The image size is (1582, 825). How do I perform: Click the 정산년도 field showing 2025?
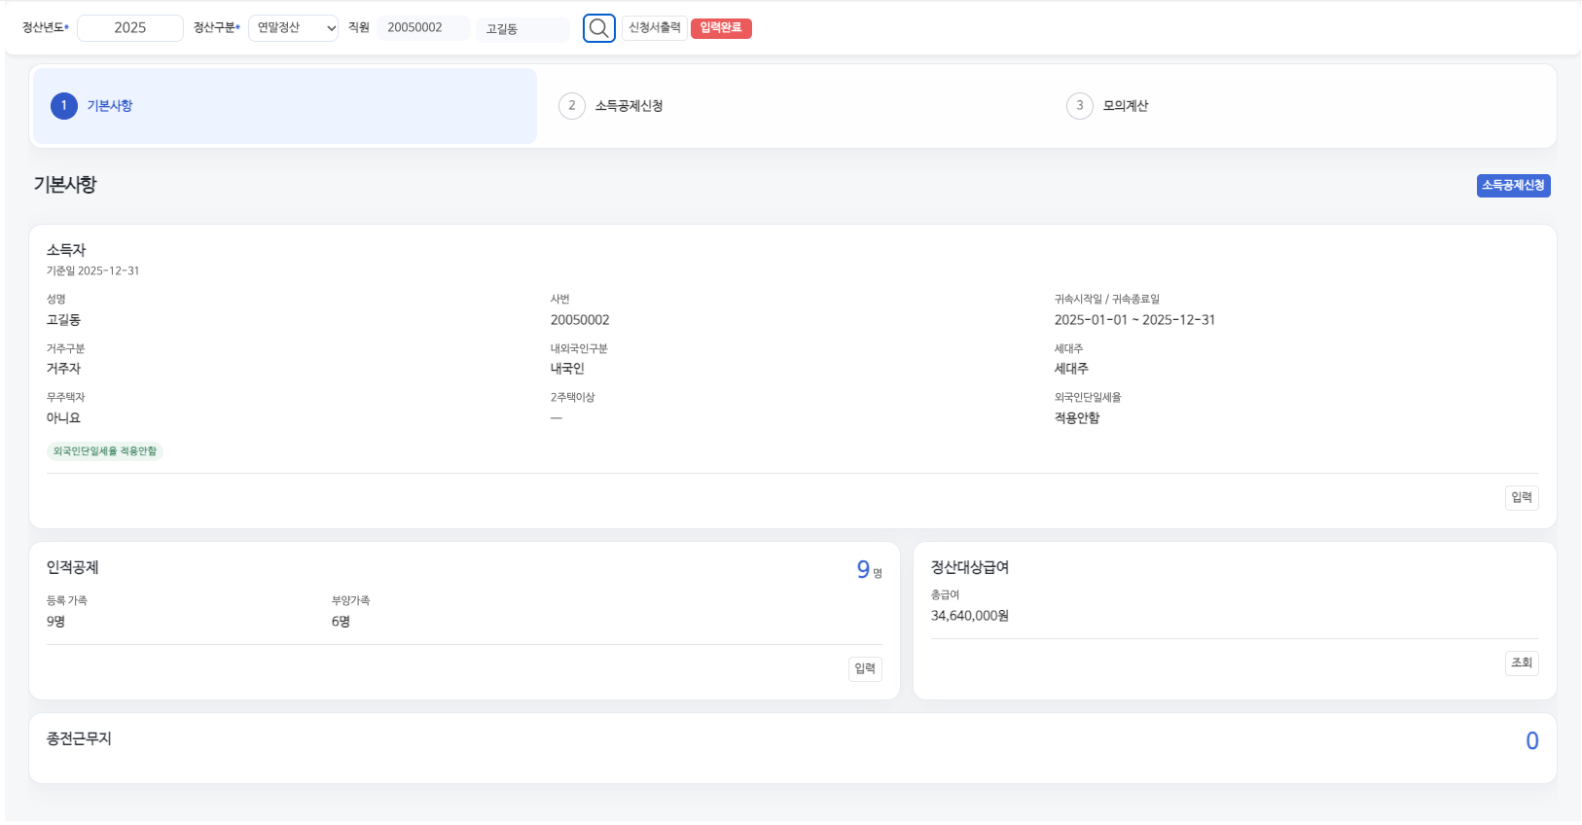tap(130, 28)
